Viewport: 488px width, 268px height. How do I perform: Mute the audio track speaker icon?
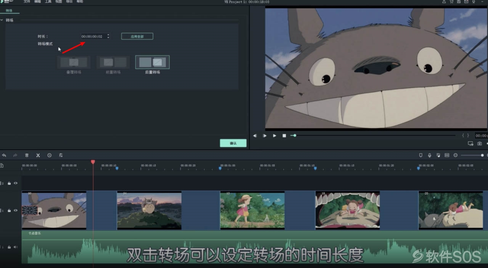[x=16, y=247]
